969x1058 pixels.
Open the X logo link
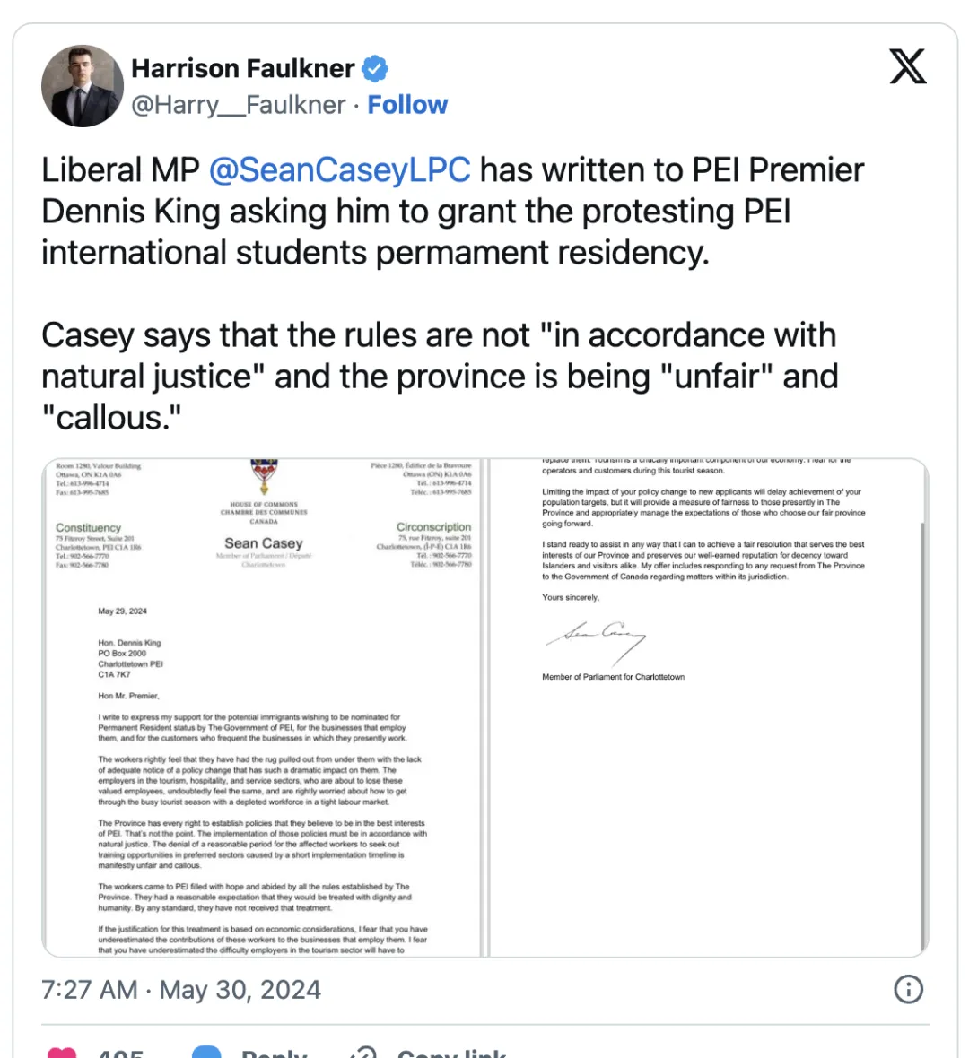pyautogui.click(x=908, y=66)
